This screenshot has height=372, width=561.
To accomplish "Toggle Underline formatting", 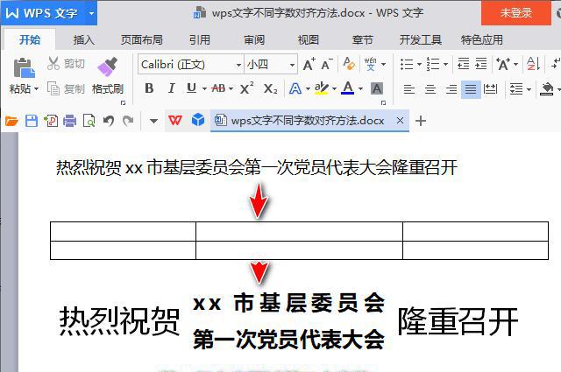I will (x=192, y=88).
